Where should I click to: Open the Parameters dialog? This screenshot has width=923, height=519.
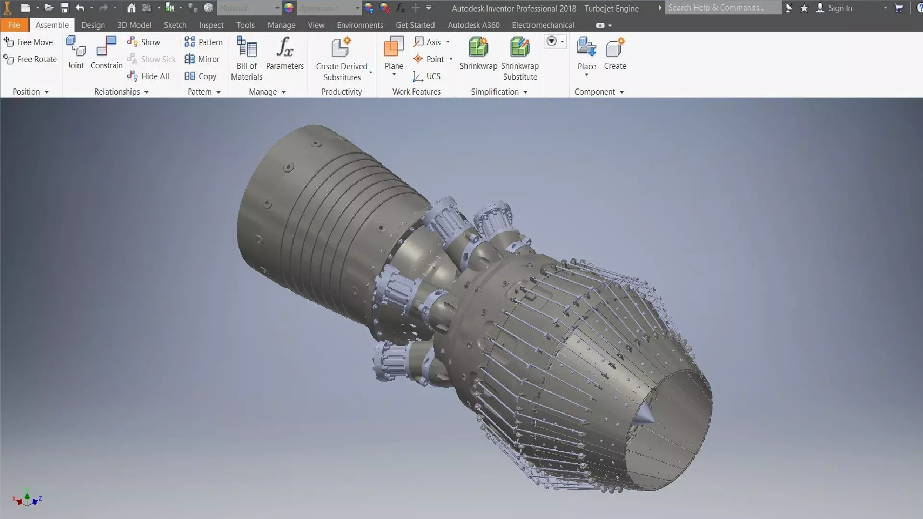point(285,53)
